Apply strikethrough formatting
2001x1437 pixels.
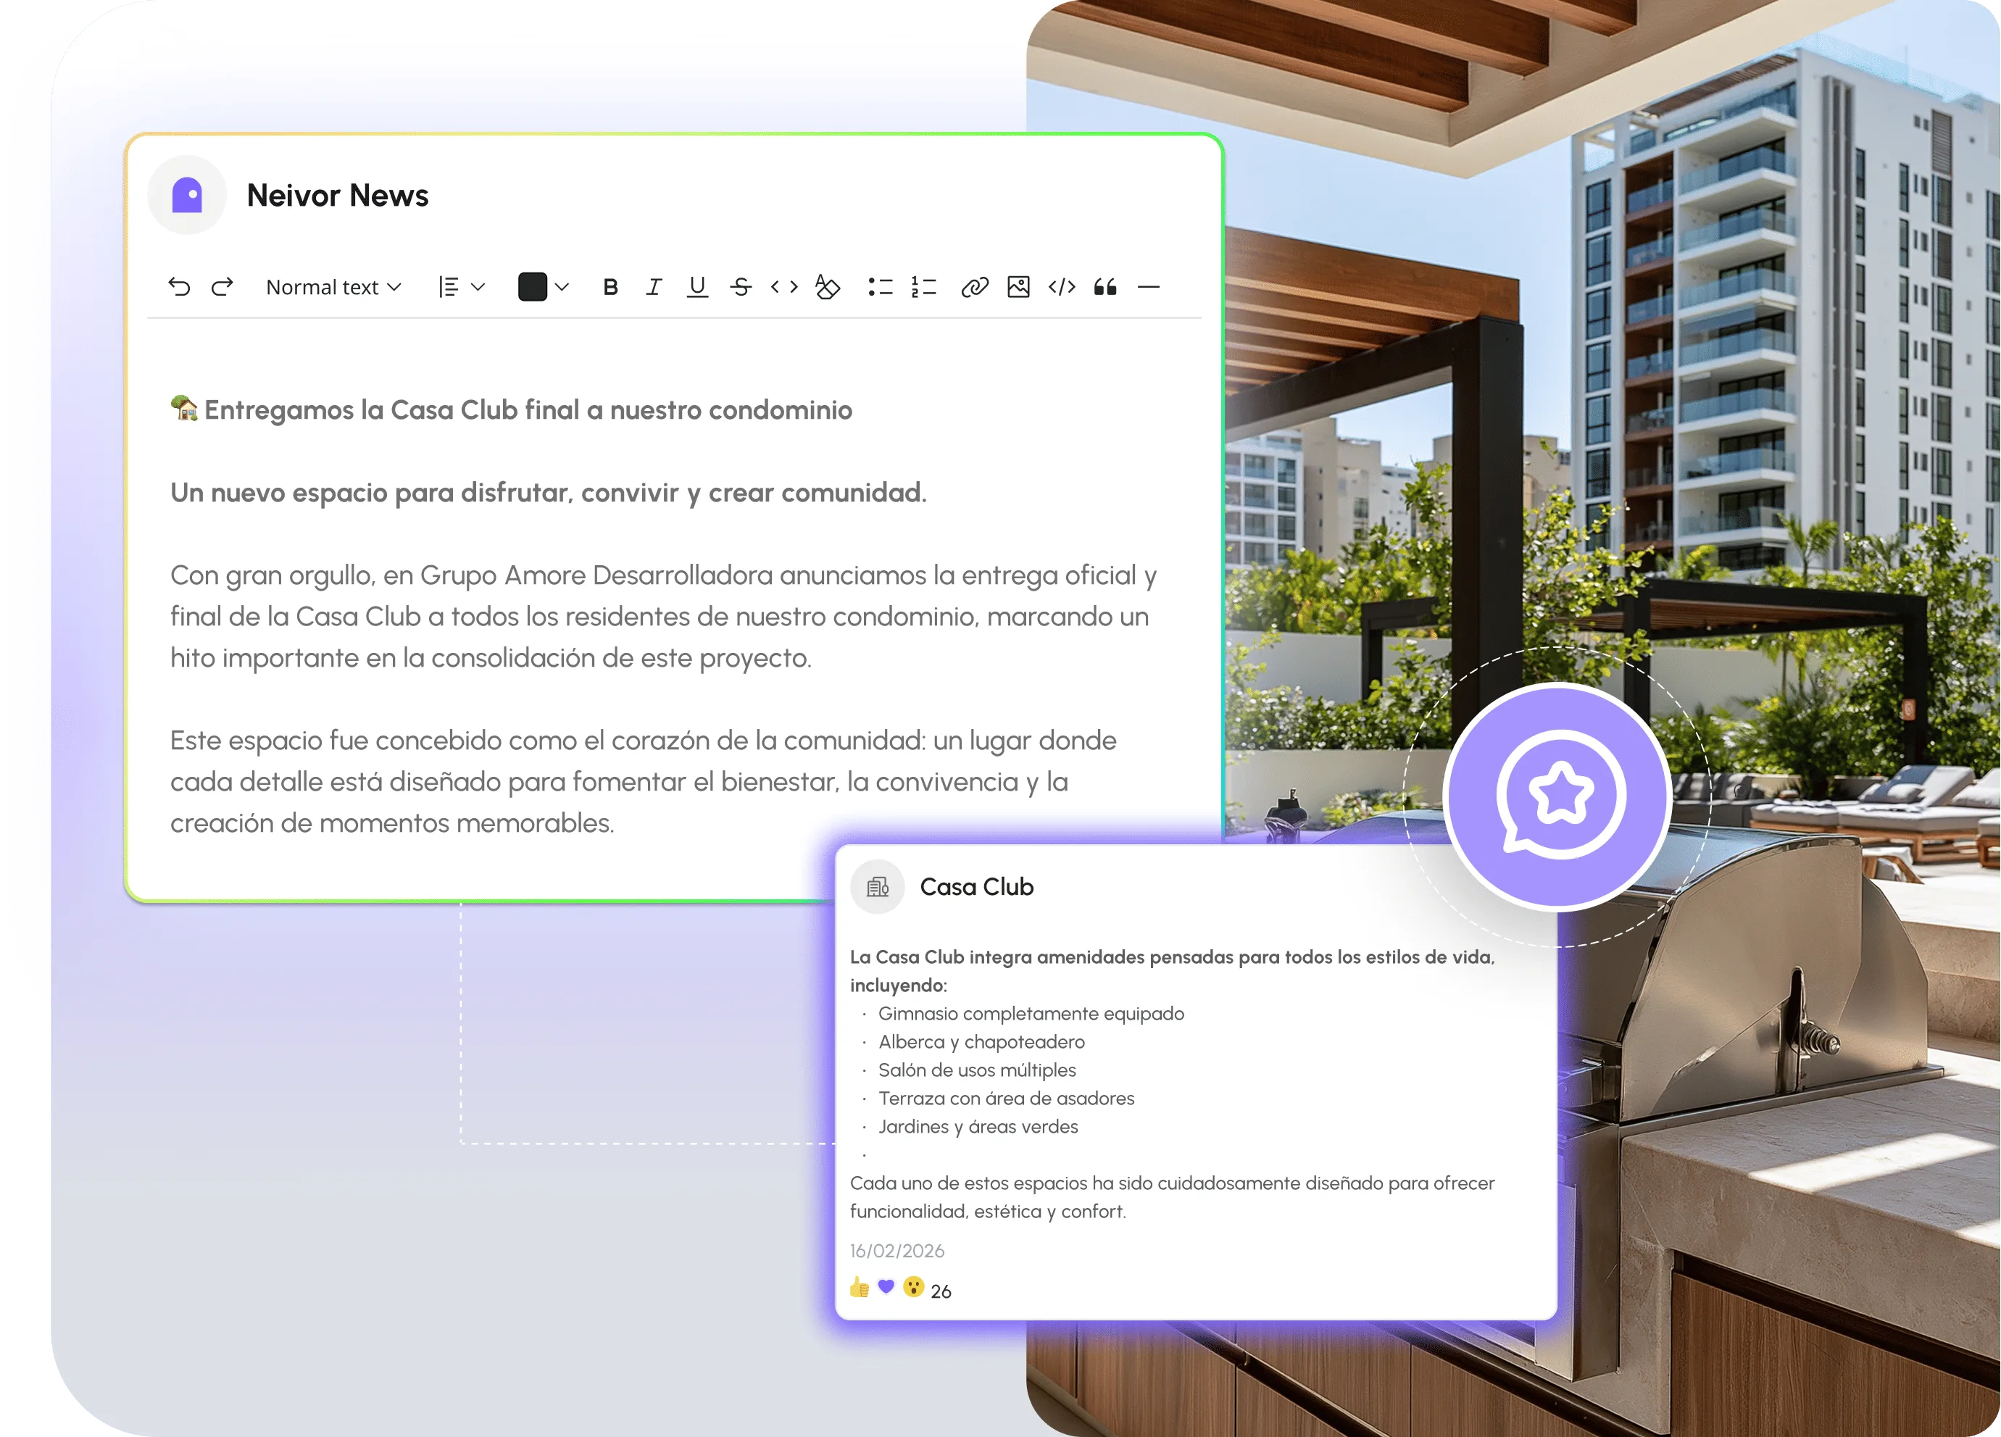coord(741,287)
